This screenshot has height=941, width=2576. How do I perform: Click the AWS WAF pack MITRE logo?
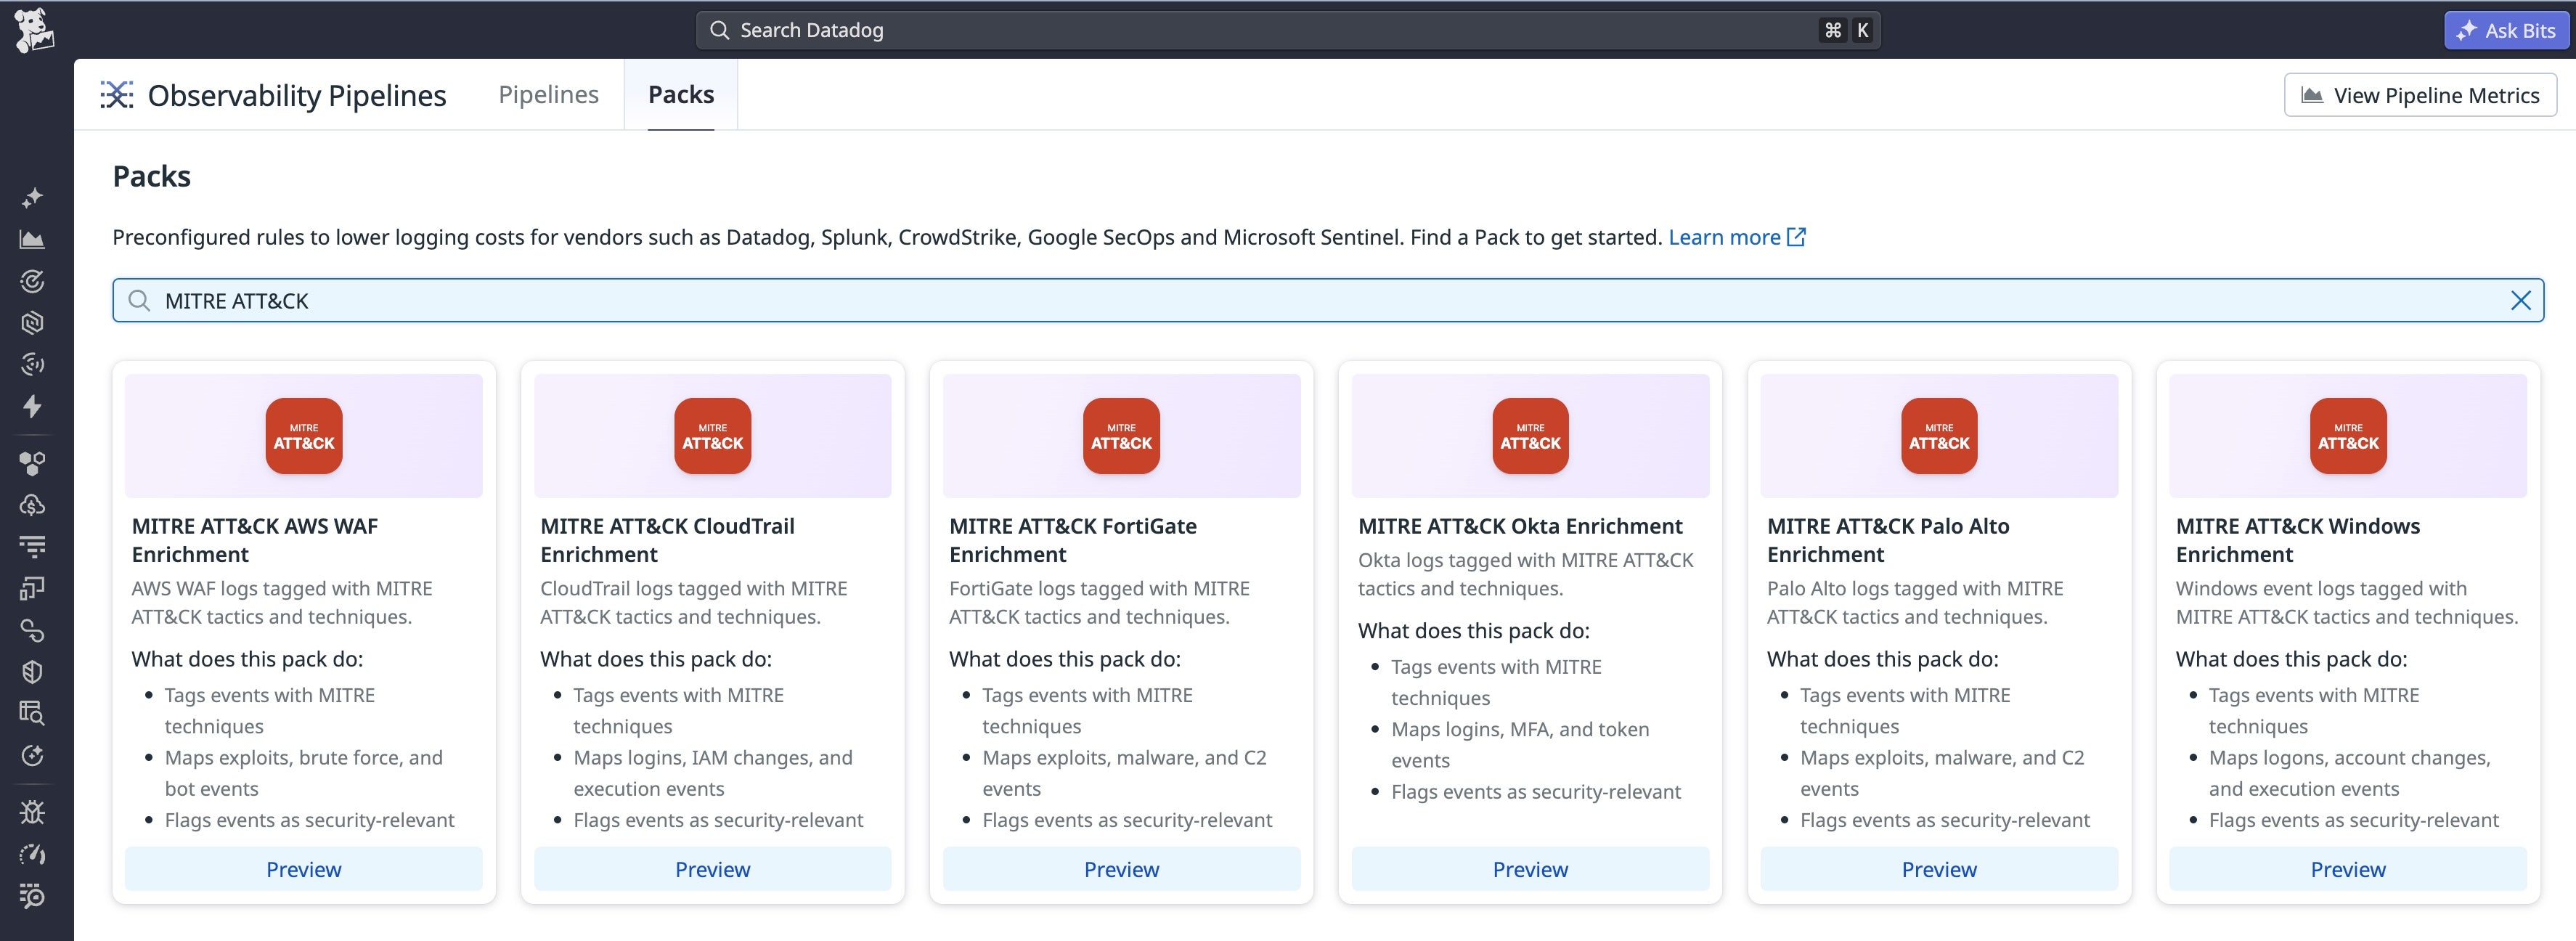tap(304, 436)
